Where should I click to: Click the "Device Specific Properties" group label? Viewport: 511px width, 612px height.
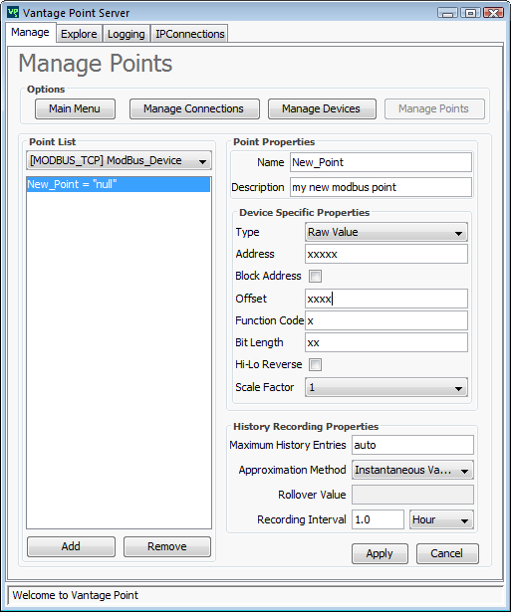click(x=305, y=213)
